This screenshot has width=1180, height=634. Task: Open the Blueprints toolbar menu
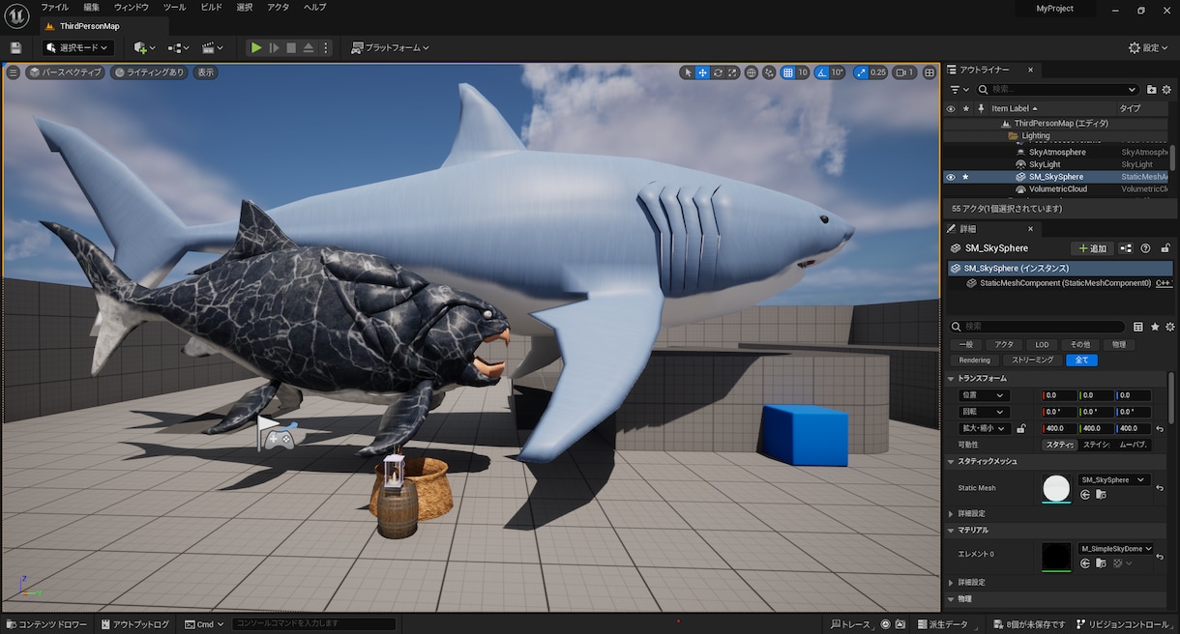(179, 47)
